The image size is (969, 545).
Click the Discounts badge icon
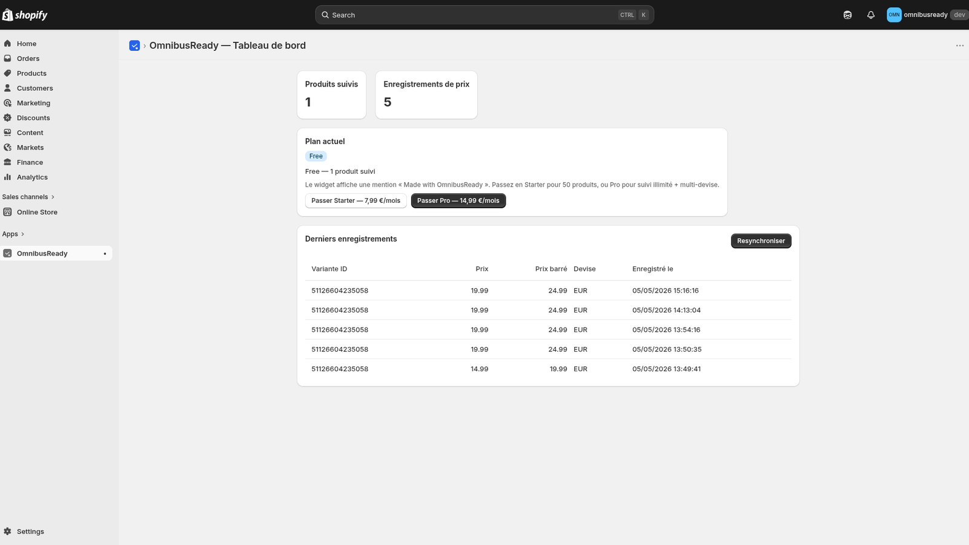(7, 117)
